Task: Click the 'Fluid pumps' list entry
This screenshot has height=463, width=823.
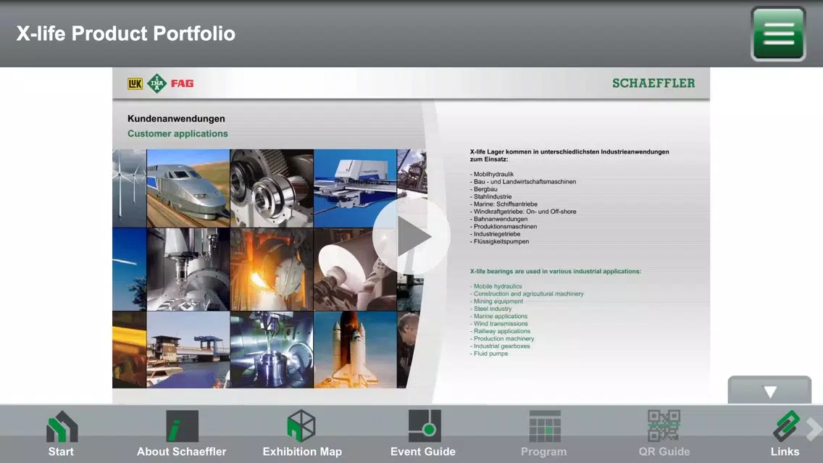Action: coord(489,354)
